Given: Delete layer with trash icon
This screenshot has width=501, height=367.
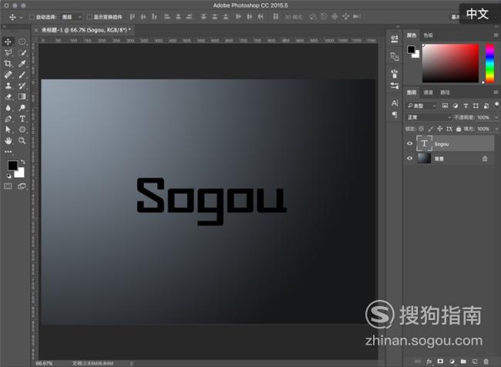Looking at the screenshot, I should pos(486,362).
